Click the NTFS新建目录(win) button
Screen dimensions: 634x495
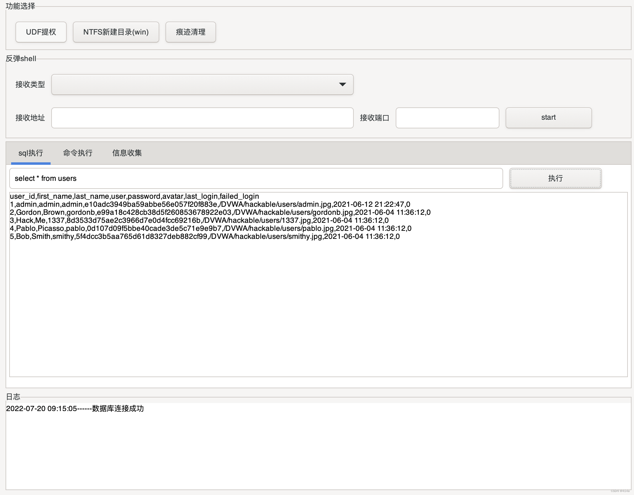(116, 32)
